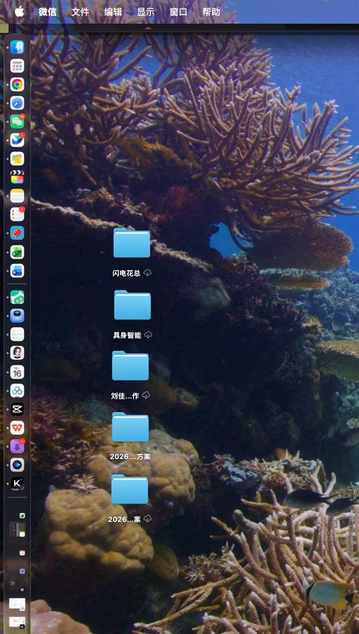Open lined-paper TextEdit icon in Dock
This screenshot has width=359, height=634.
[x=17, y=335]
